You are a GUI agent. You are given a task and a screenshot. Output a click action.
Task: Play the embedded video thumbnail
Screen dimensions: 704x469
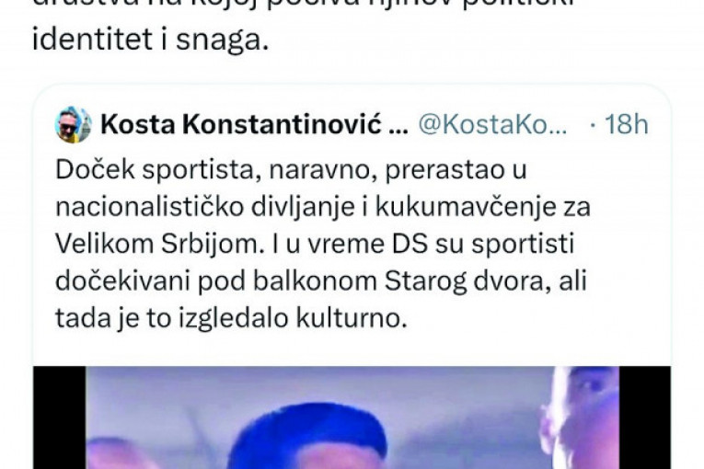tap(352, 418)
